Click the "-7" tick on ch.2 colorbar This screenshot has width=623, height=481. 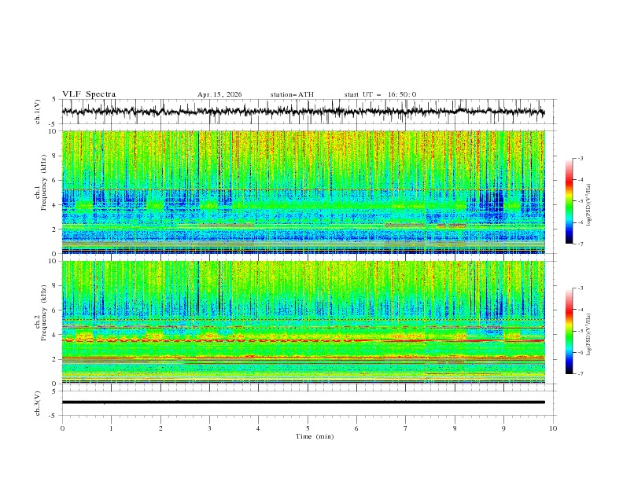580,374
